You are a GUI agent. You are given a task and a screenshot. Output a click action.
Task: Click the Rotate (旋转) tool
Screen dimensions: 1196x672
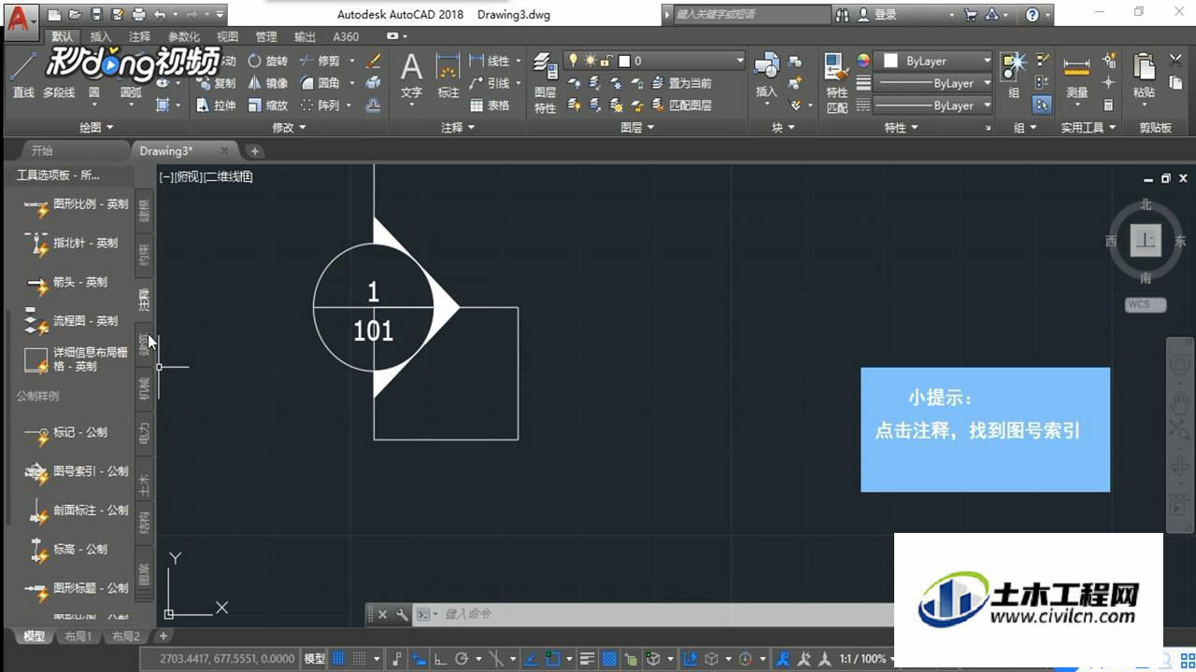click(267, 61)
